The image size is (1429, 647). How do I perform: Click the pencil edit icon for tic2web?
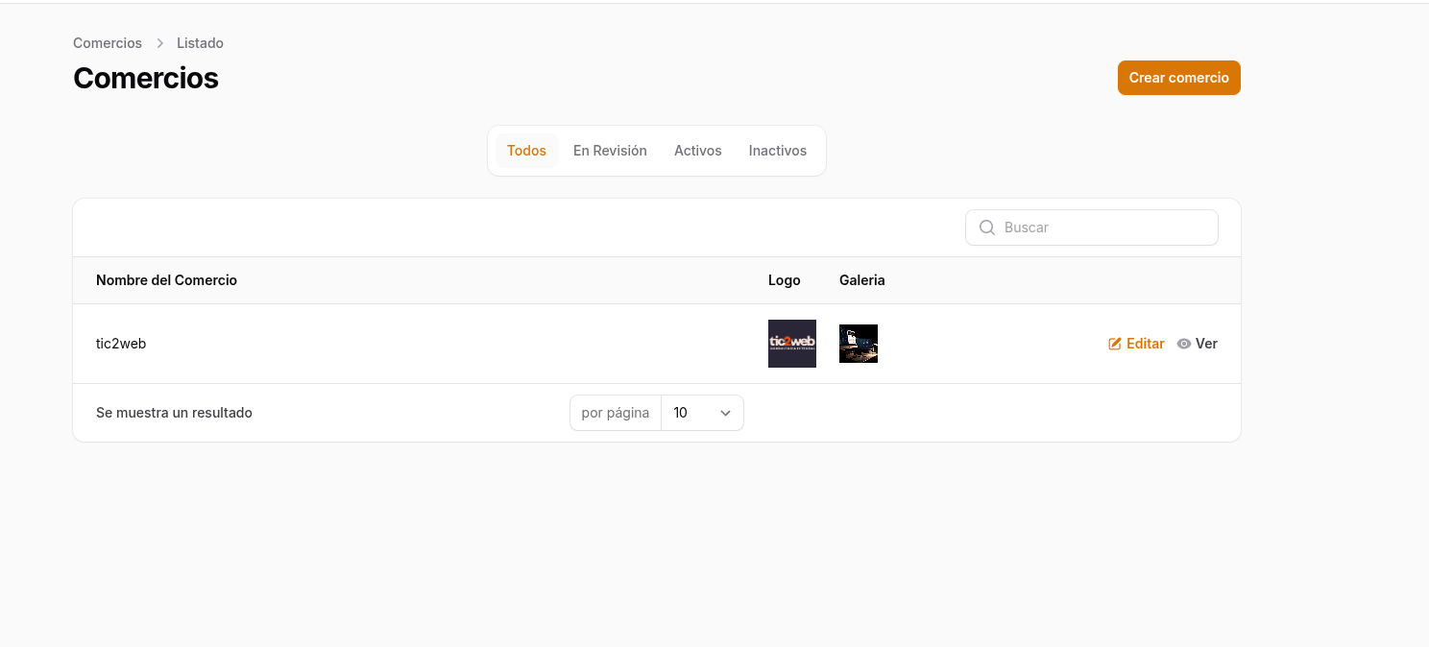point(1115,344)
